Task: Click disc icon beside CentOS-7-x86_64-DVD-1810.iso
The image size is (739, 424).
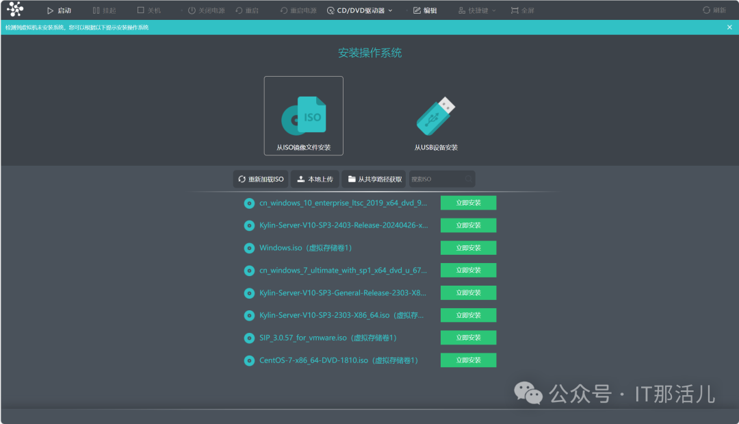Action: pyautogui.click(x=249, y=361)
